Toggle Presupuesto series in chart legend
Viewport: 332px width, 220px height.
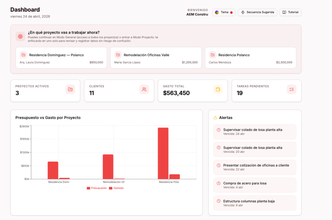pyautogui.click(x=97, y=188)
